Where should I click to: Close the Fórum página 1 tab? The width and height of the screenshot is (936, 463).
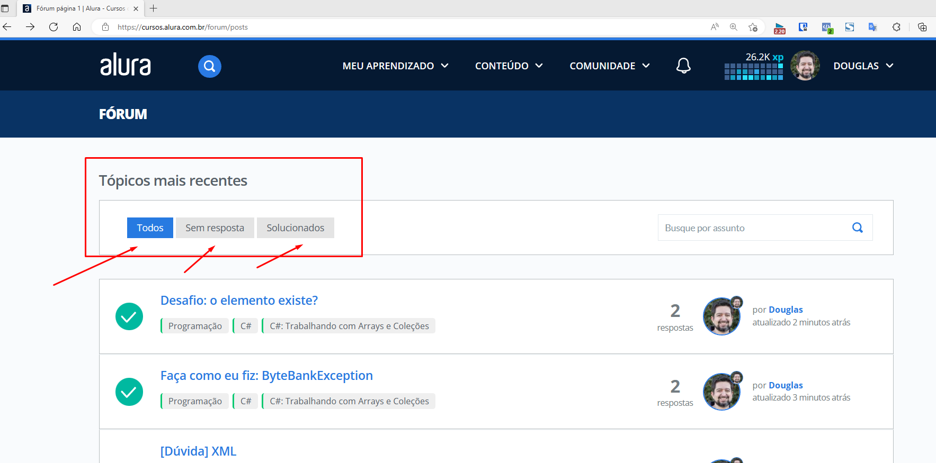136,8
